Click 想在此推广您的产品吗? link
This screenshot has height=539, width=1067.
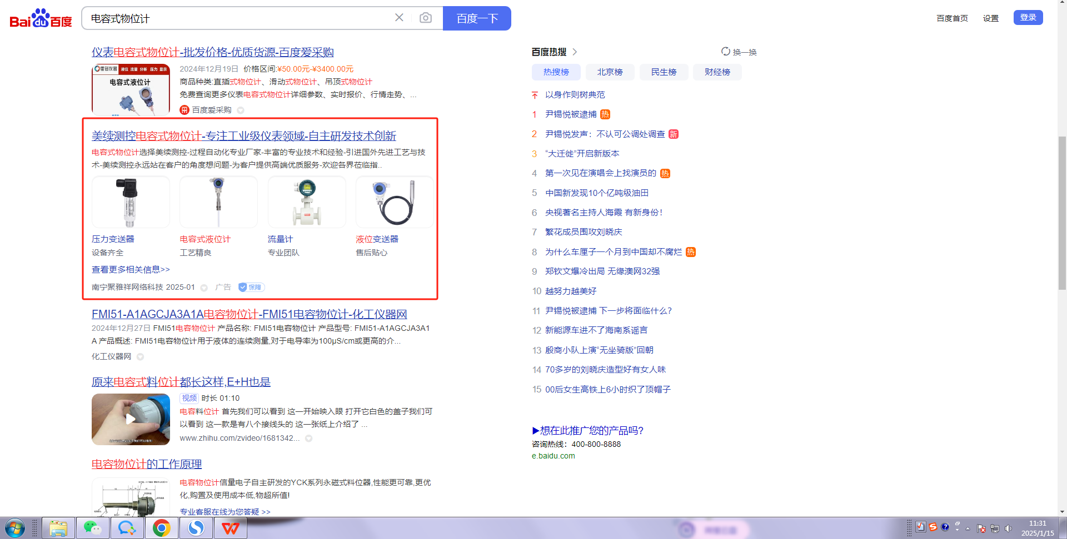(x=587, y=431)
